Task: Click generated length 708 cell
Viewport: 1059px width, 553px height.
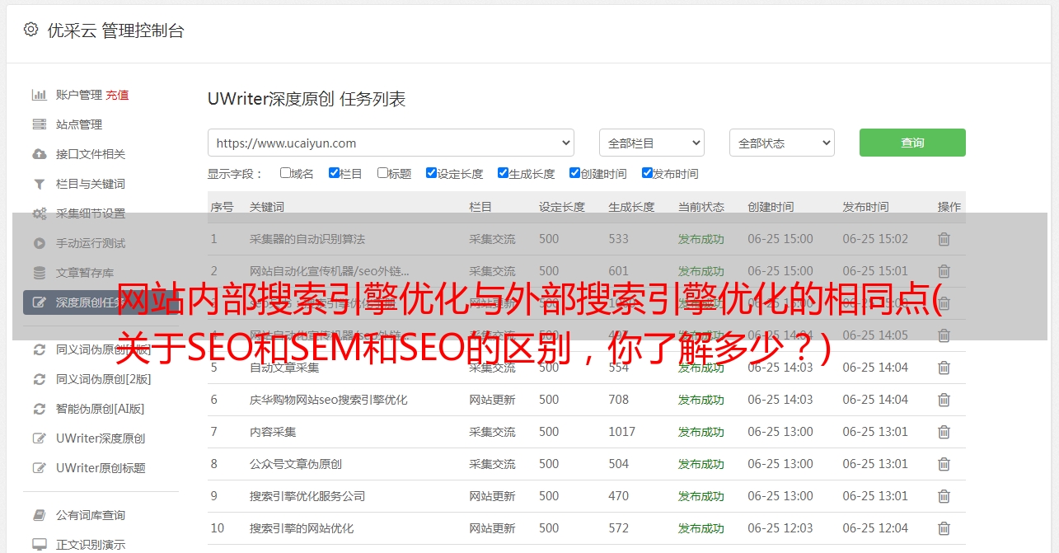Action: click(x=619, y=400)
